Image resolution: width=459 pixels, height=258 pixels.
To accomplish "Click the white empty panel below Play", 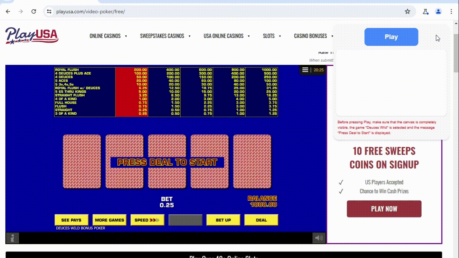I will pyautogui.click(x=391, y=82).
